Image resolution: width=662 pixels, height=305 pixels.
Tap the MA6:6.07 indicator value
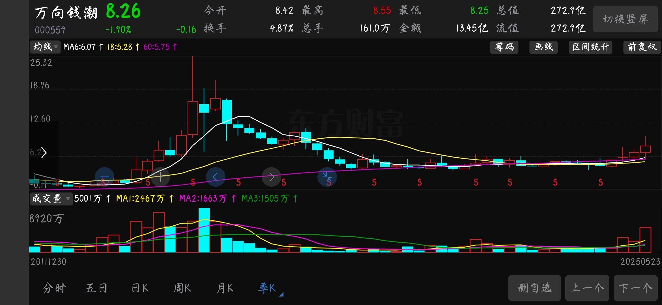[79, 47]
